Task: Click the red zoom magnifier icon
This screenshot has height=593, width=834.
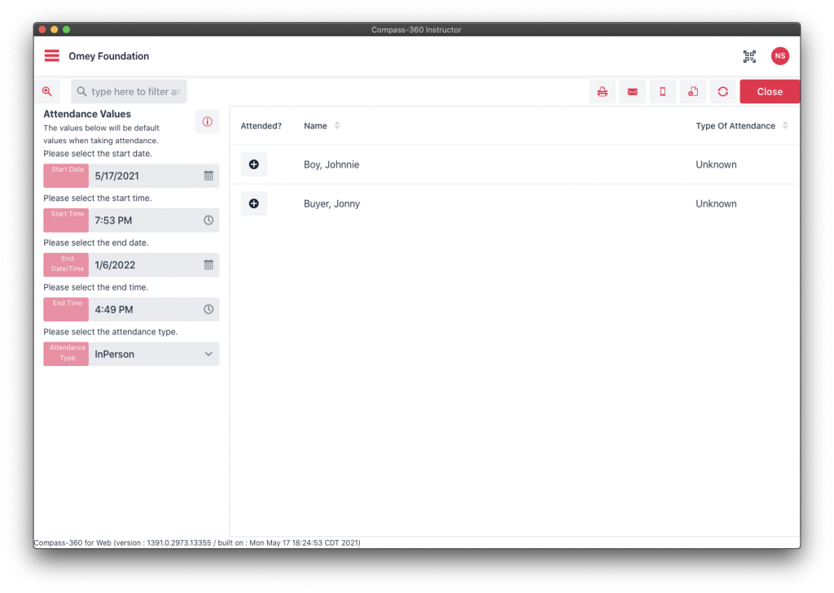Action: point(47,92)
